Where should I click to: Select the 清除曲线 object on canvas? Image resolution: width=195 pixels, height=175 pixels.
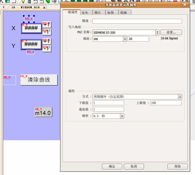click(39, 80)
